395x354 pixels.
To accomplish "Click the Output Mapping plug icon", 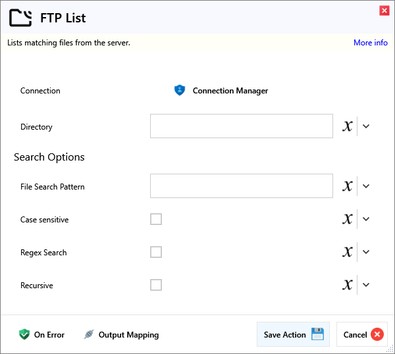I will (x=89, y=335).
